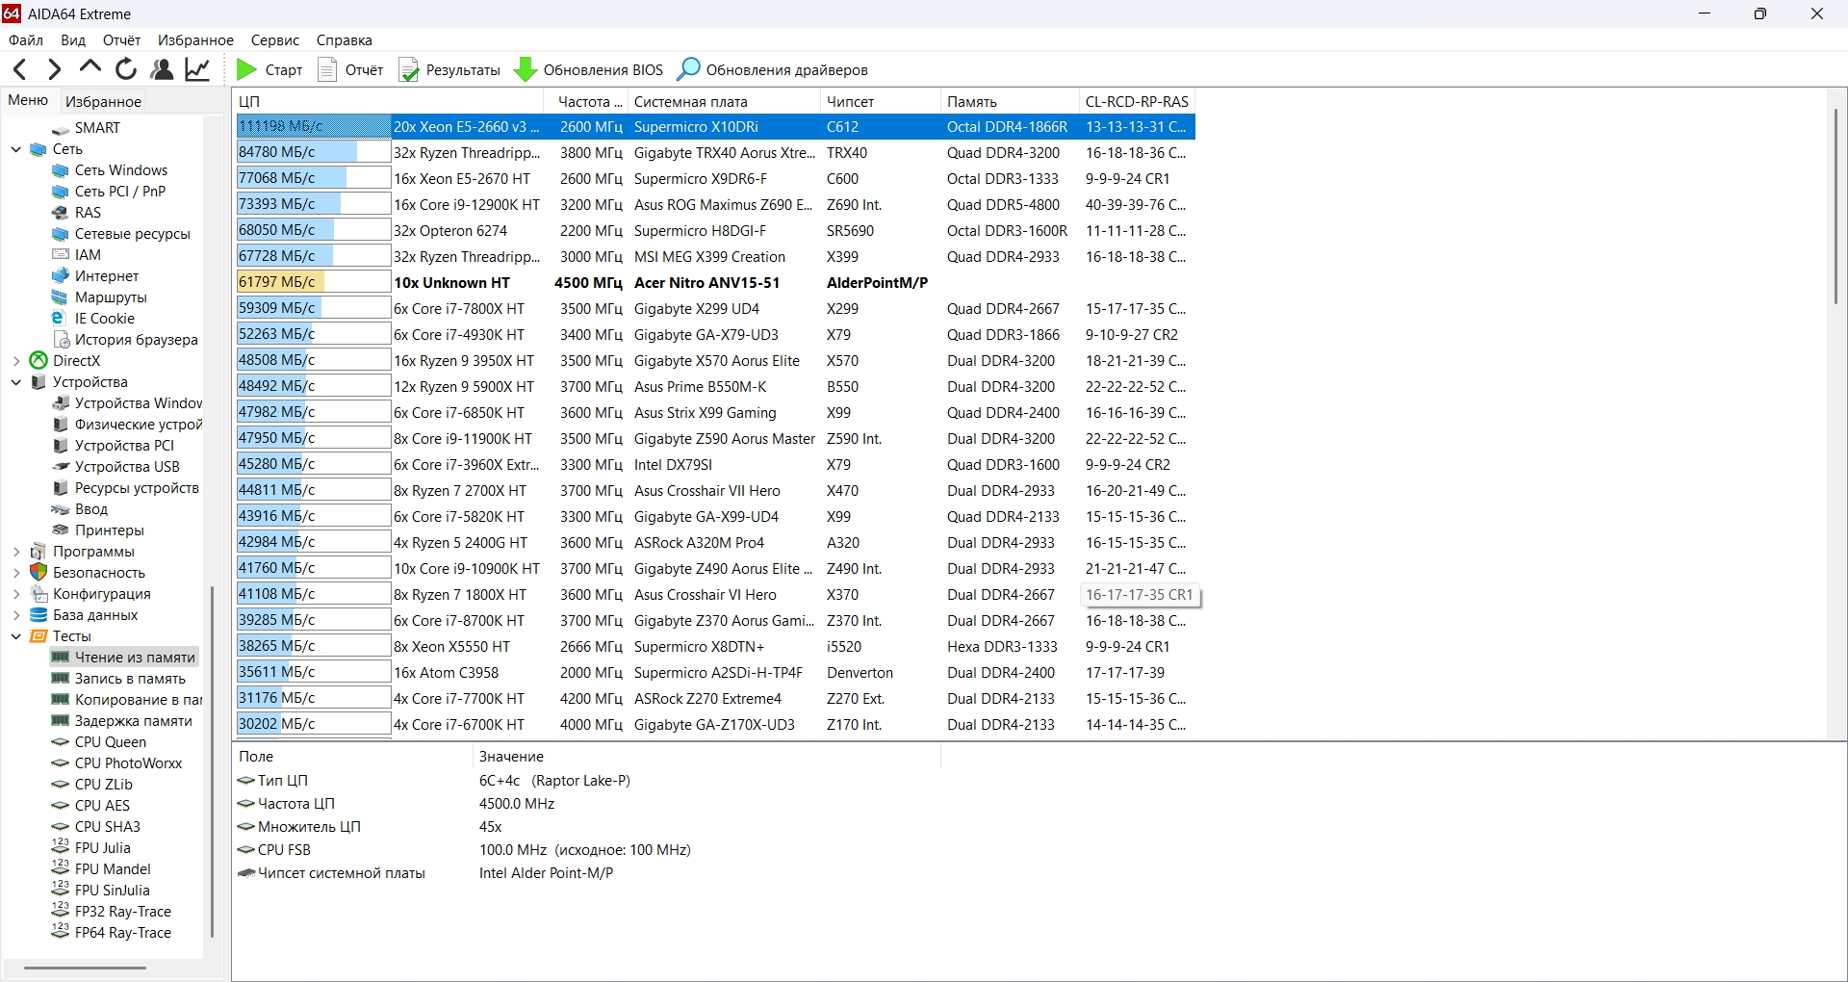Sort by the Память column header
The height and width of the screenshot is (982, 1848).
1010,101
